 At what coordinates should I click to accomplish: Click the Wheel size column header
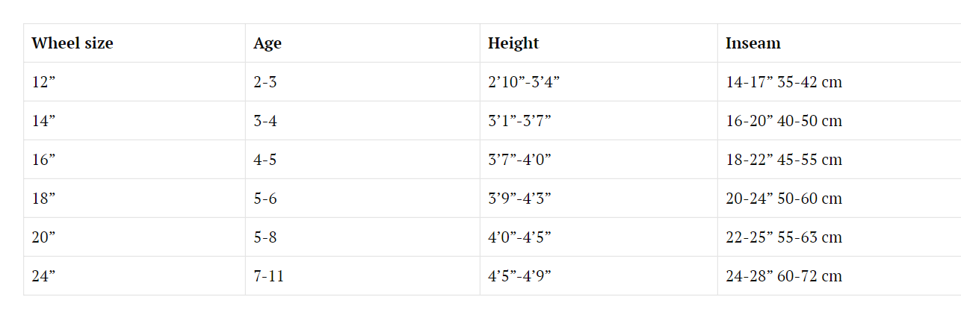135,43
